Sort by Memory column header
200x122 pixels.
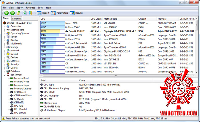click(x=167, y=19)
